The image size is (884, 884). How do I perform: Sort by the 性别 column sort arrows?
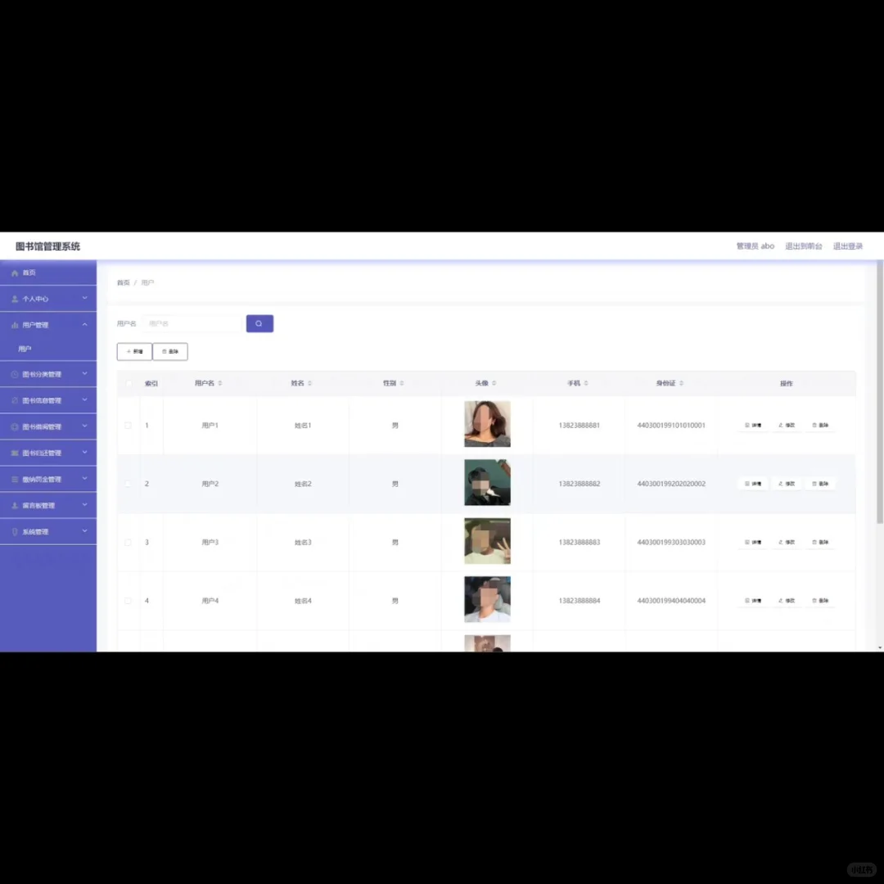(x=401, y=383)
